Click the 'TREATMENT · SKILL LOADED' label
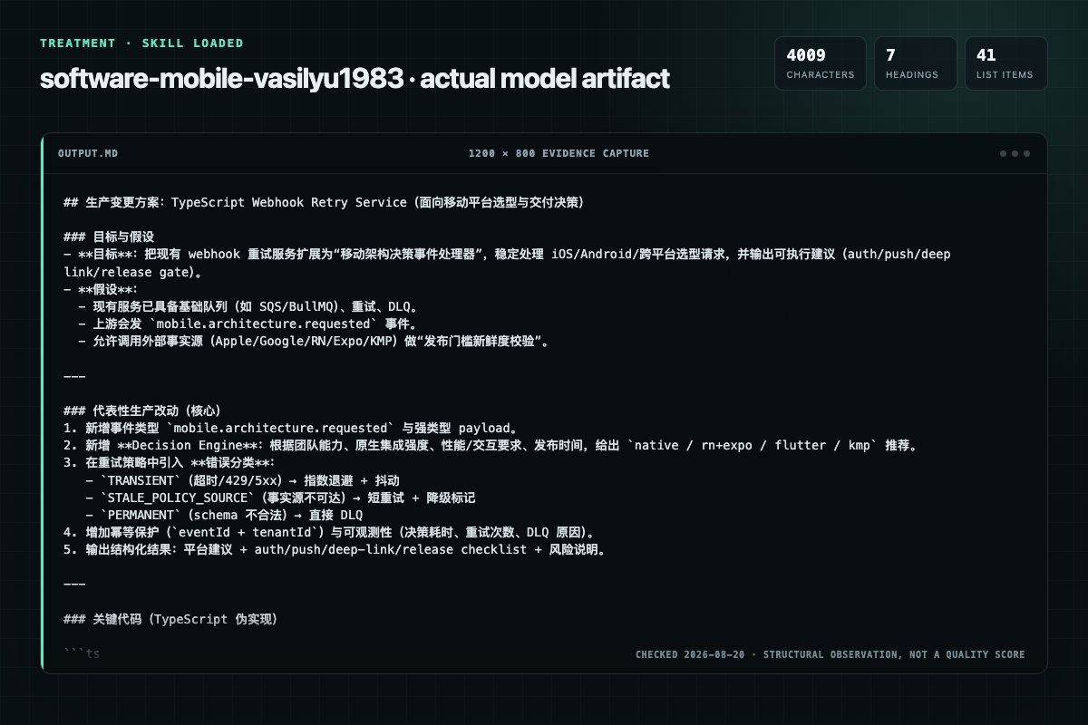The image size is (1088, 725). click(141, 43)
